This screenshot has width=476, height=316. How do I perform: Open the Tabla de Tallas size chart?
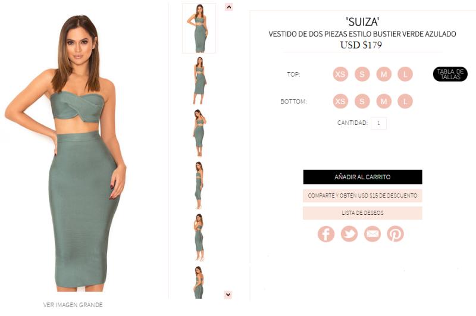450,74
